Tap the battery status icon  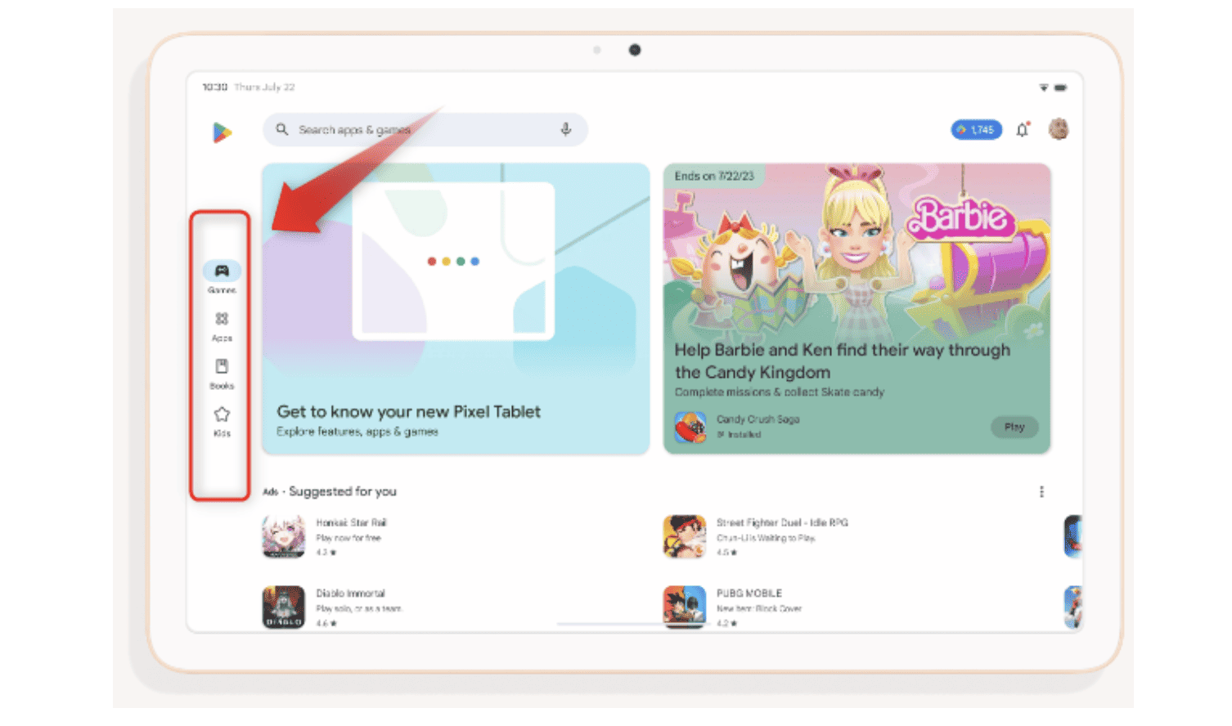coord(1060,87)
